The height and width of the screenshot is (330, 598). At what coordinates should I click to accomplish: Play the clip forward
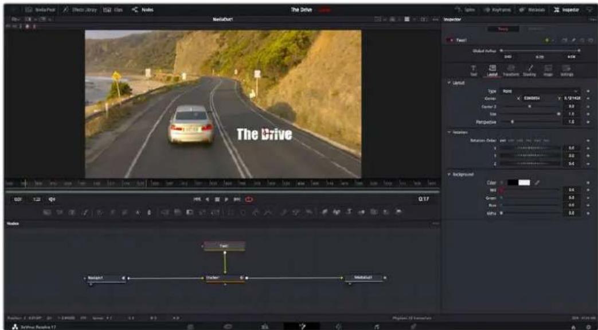pyautogui.click(x=226, y=199)
